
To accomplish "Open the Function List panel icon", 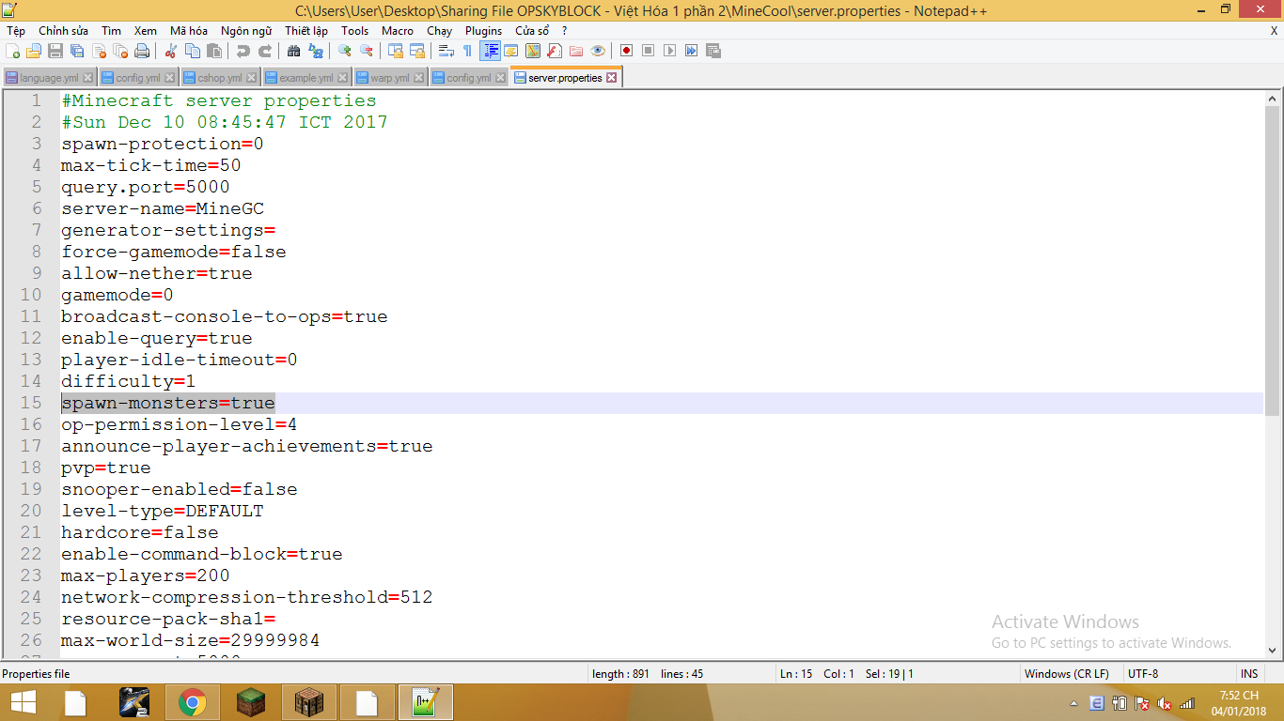I will [x=555, y=51].
